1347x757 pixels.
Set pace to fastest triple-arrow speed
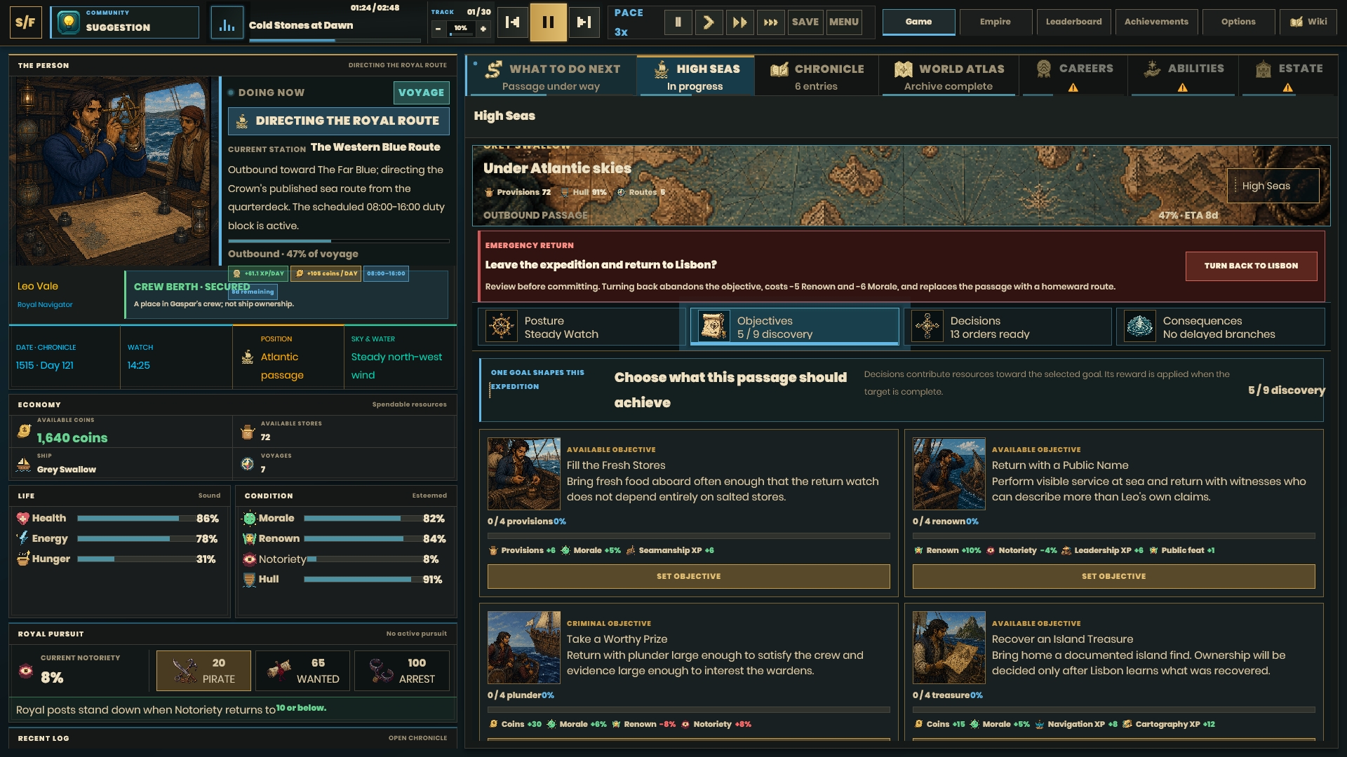pos(770,22)
